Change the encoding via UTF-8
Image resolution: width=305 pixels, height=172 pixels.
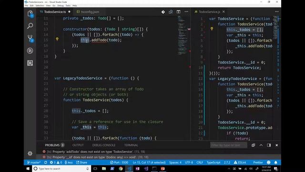[189, 162]
